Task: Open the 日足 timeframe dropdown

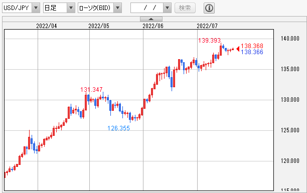Action: pos(71,8)
